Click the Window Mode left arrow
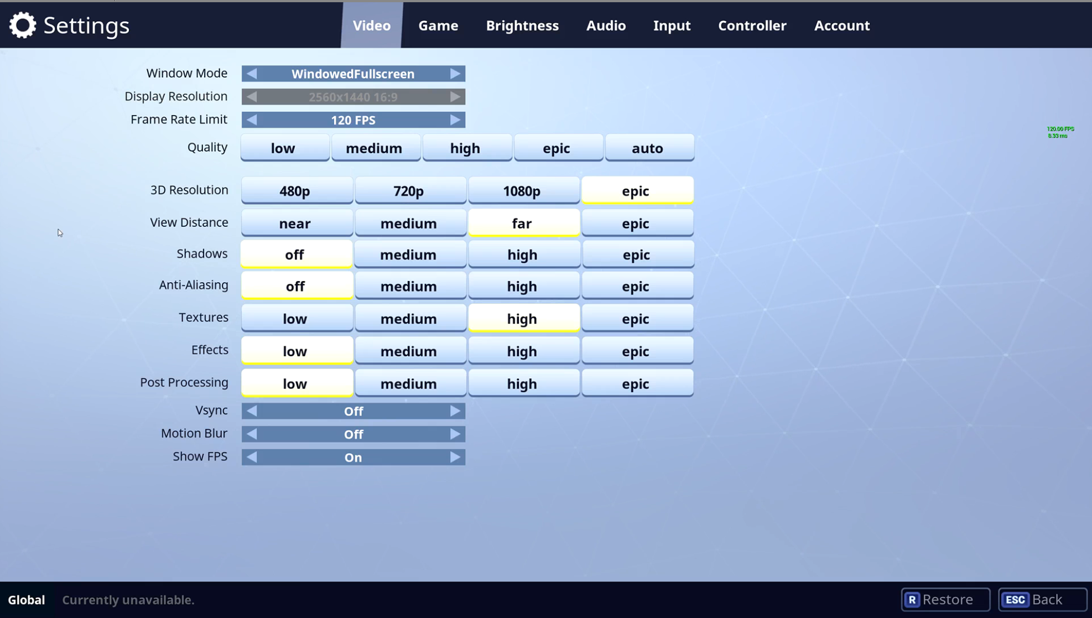 (252, 73)
